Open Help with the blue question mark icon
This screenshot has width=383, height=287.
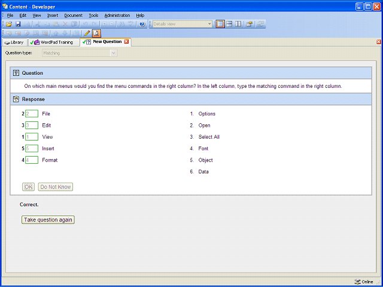pyautogui.click(x=142, y=24)
